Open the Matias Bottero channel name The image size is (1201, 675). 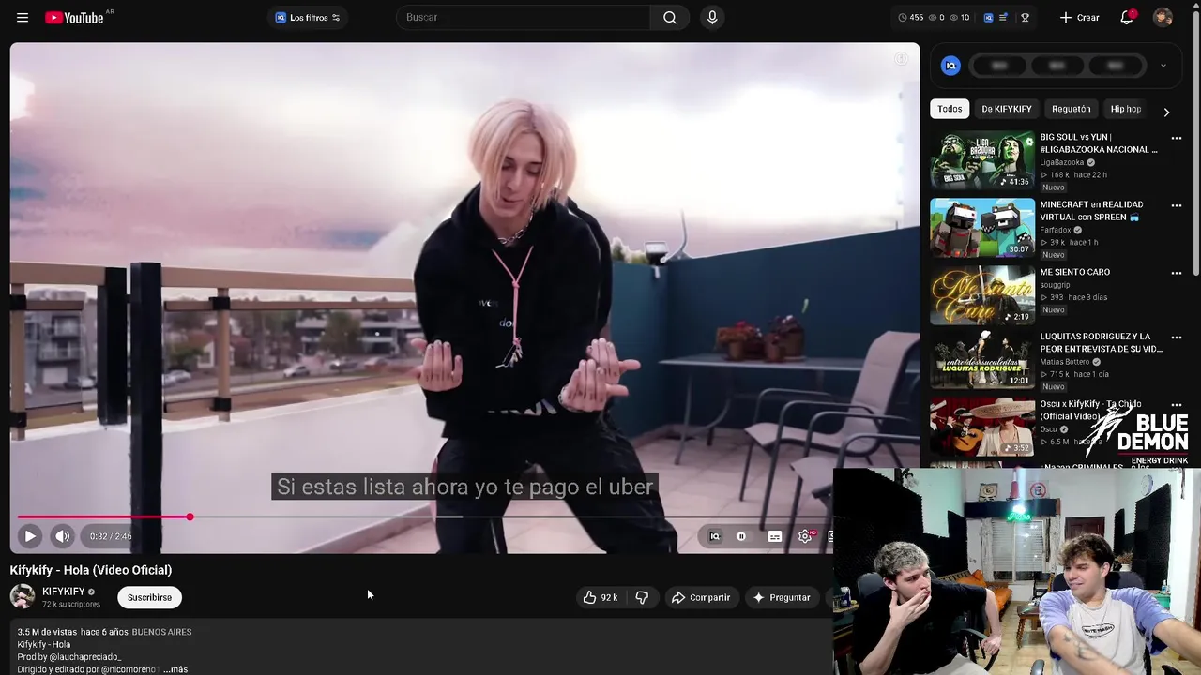click(1064, 362)
